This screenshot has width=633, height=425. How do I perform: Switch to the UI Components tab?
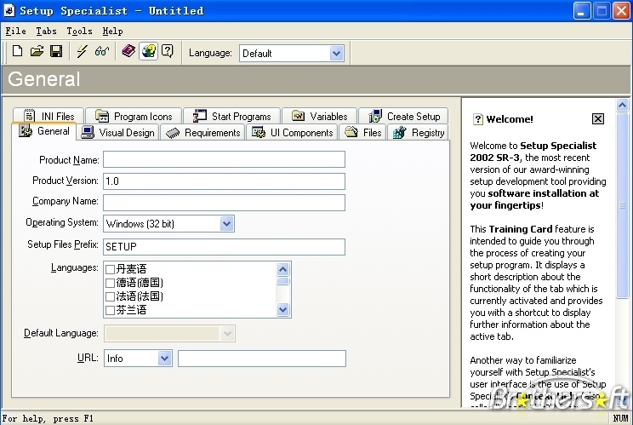click(x=293, y=133)
